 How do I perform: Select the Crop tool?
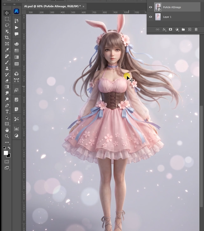[7, 37]
